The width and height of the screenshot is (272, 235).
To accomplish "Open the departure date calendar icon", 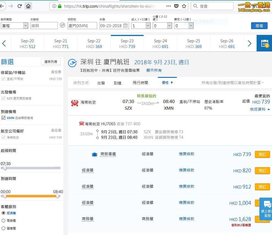I will [x=125, y=26].
